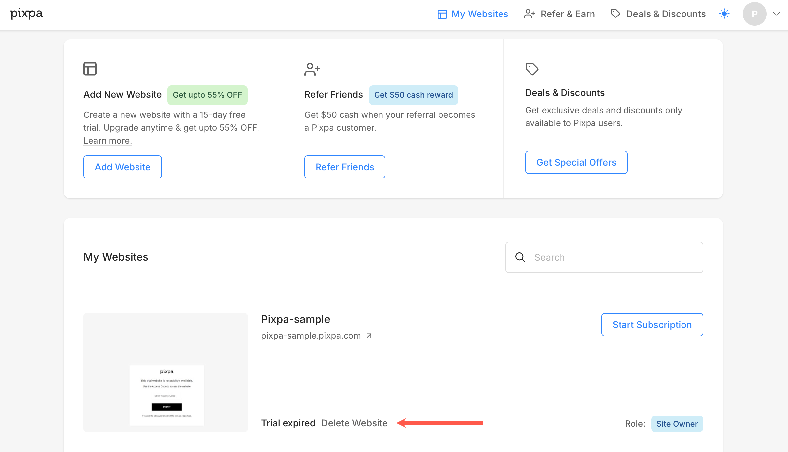
Task: Click the Refer Friends person-plus icon
Action: tap(312, 69)
